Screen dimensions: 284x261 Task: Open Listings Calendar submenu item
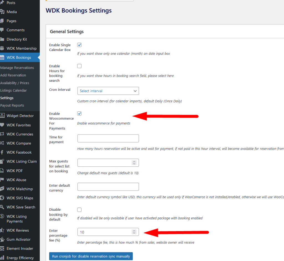[x=13, y=90]
